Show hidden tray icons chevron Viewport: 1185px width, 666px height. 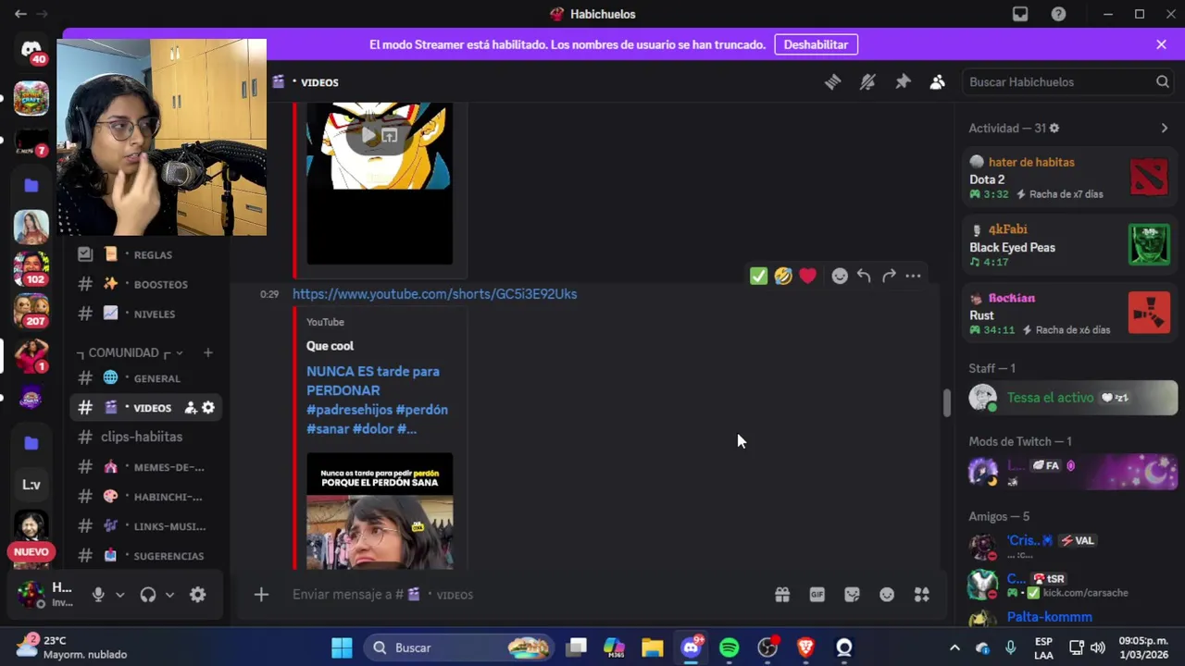click(x=954, y=647)
